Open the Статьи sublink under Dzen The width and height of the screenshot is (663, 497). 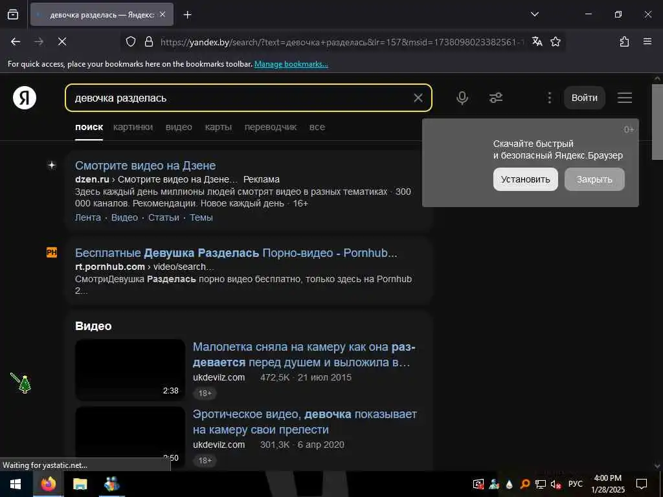pyautogui.click(x=164, y=217)
